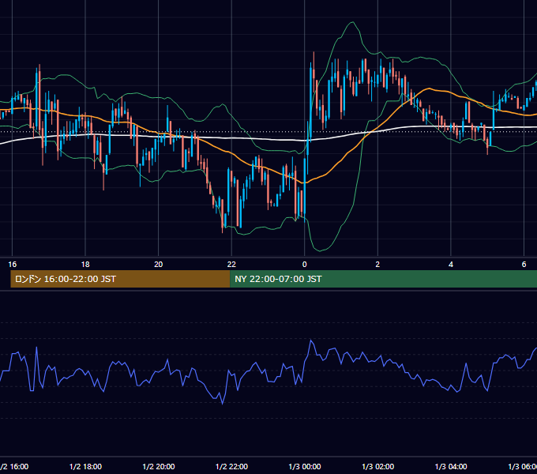This screenshot has height=474, width=537.
Task: Click the NY 22:00-07:00 JST session bar
Action: coord(384,279)
